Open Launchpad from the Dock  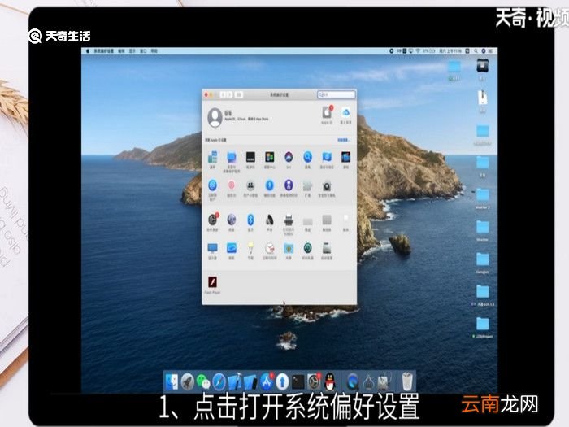188,381
